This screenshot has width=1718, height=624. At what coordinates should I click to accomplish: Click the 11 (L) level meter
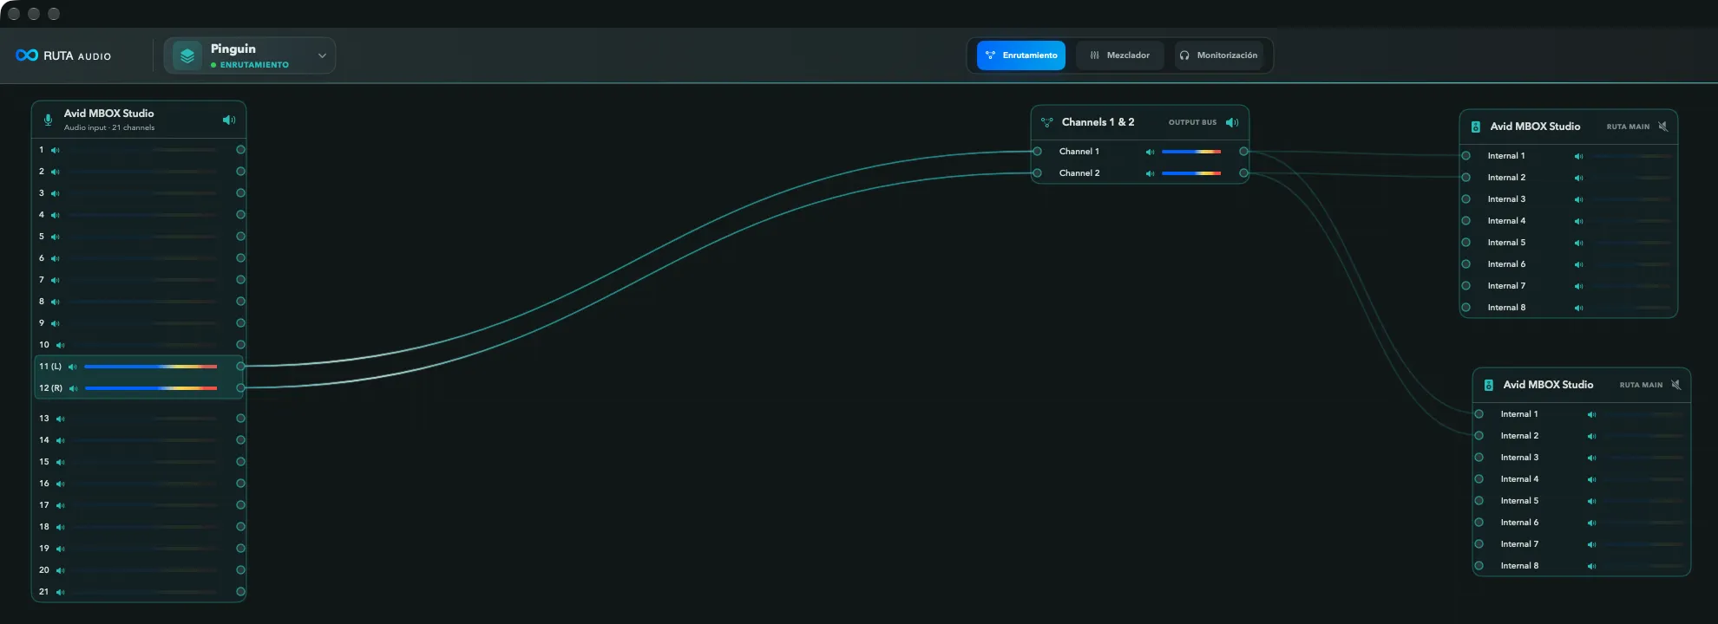click(151, 367)
